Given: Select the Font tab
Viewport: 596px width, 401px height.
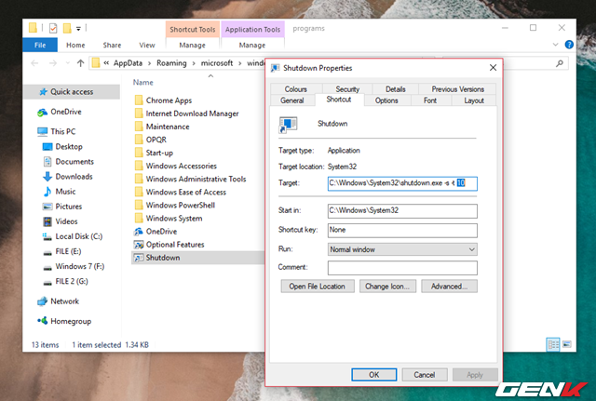Looking at the screenshot, I should 430,100.
